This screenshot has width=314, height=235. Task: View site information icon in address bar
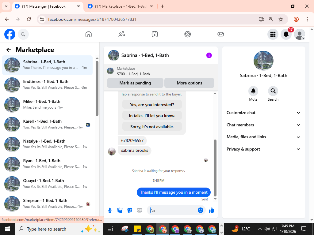pyautogui.click(x=42, y=19)
